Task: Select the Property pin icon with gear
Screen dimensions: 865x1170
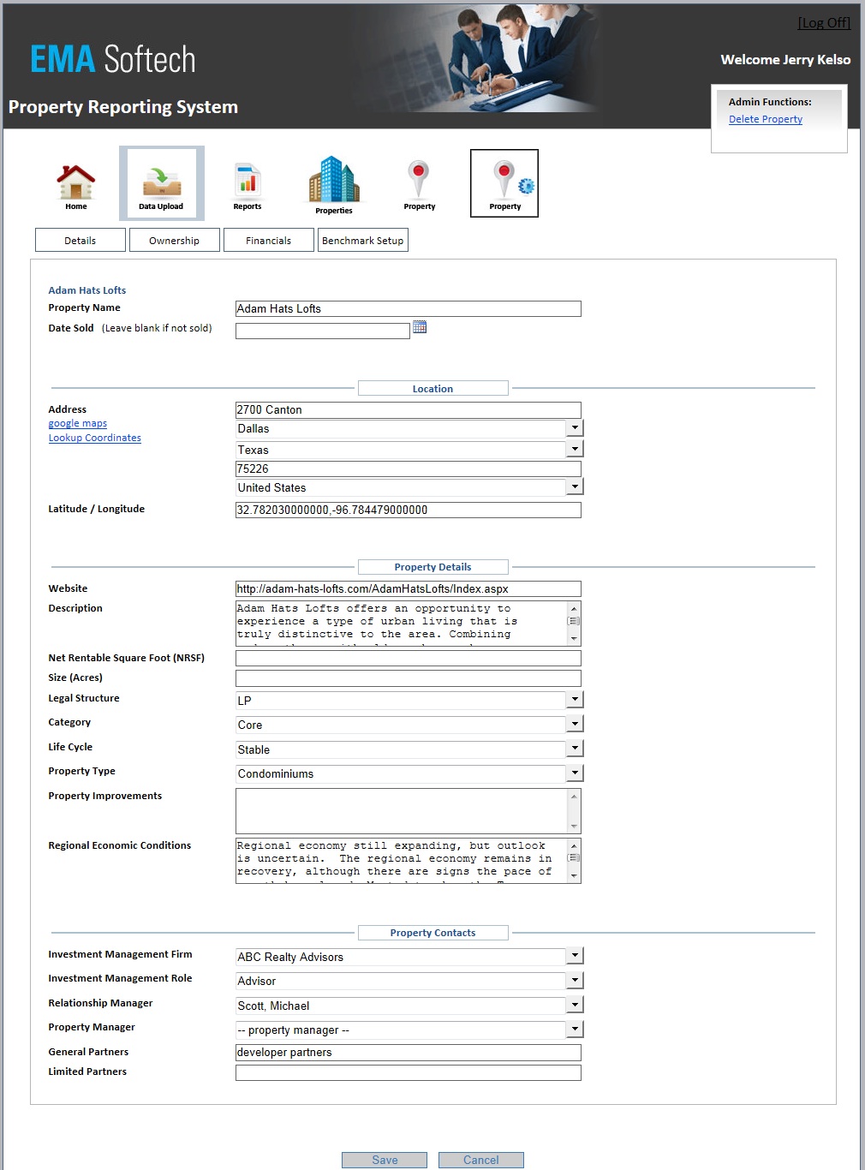Action: tap(504, 183)
